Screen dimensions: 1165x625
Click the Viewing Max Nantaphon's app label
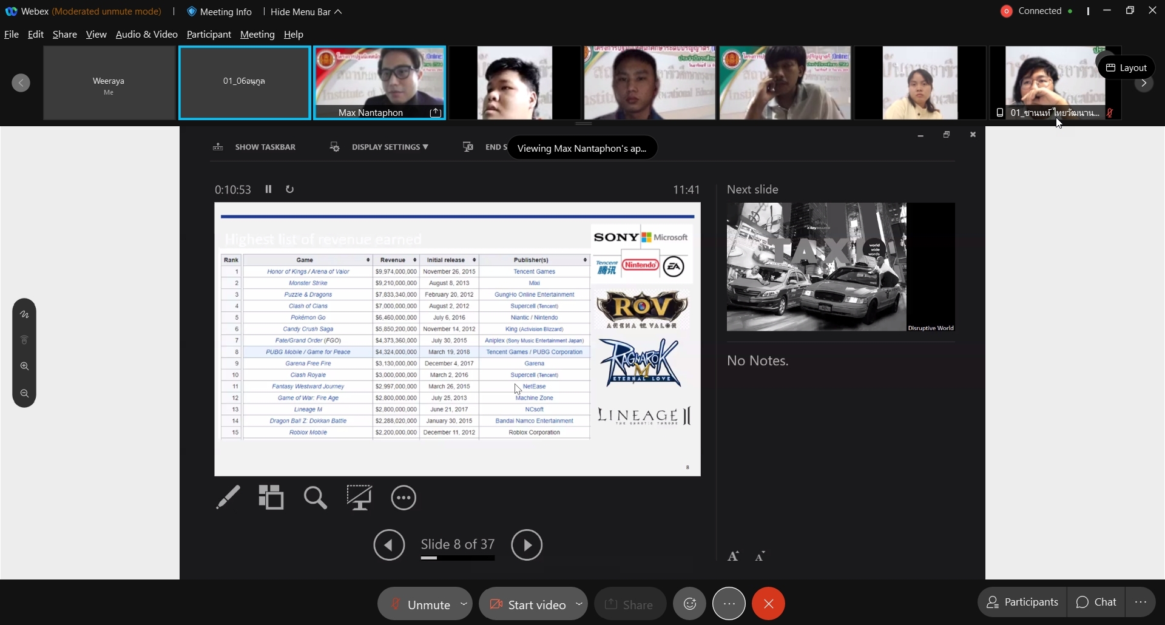pyautogui.click(x=582, y=148)
